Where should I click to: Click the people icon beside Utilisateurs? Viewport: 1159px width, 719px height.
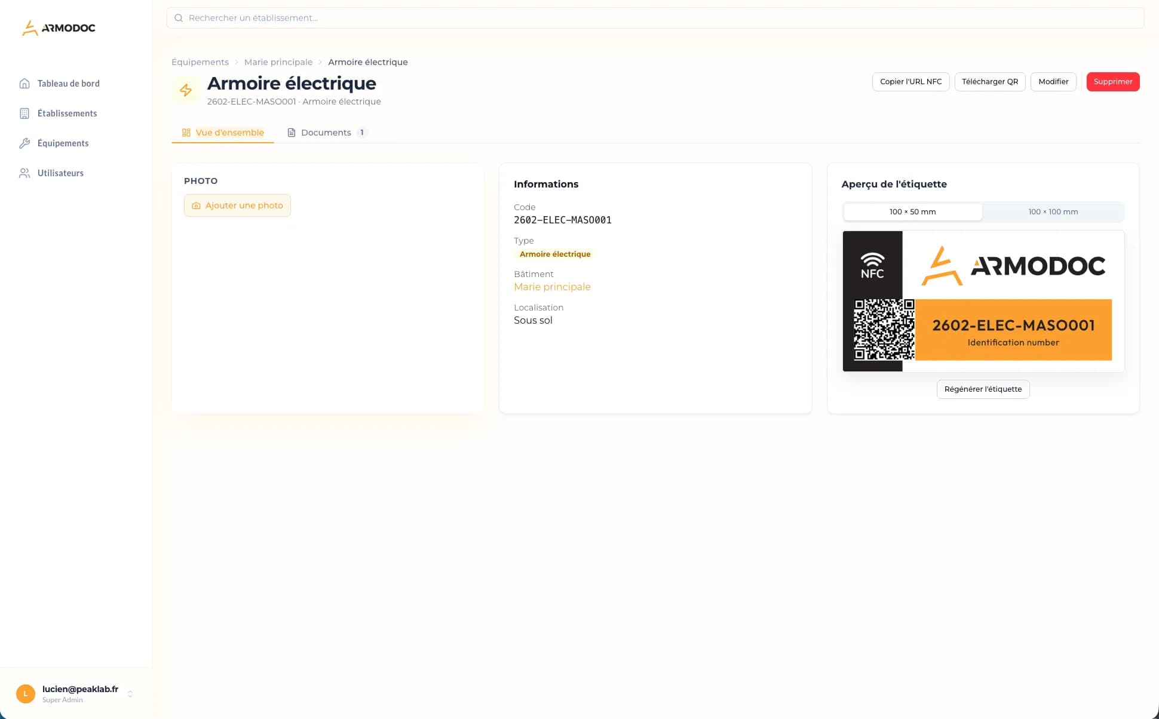coord(24,173)
